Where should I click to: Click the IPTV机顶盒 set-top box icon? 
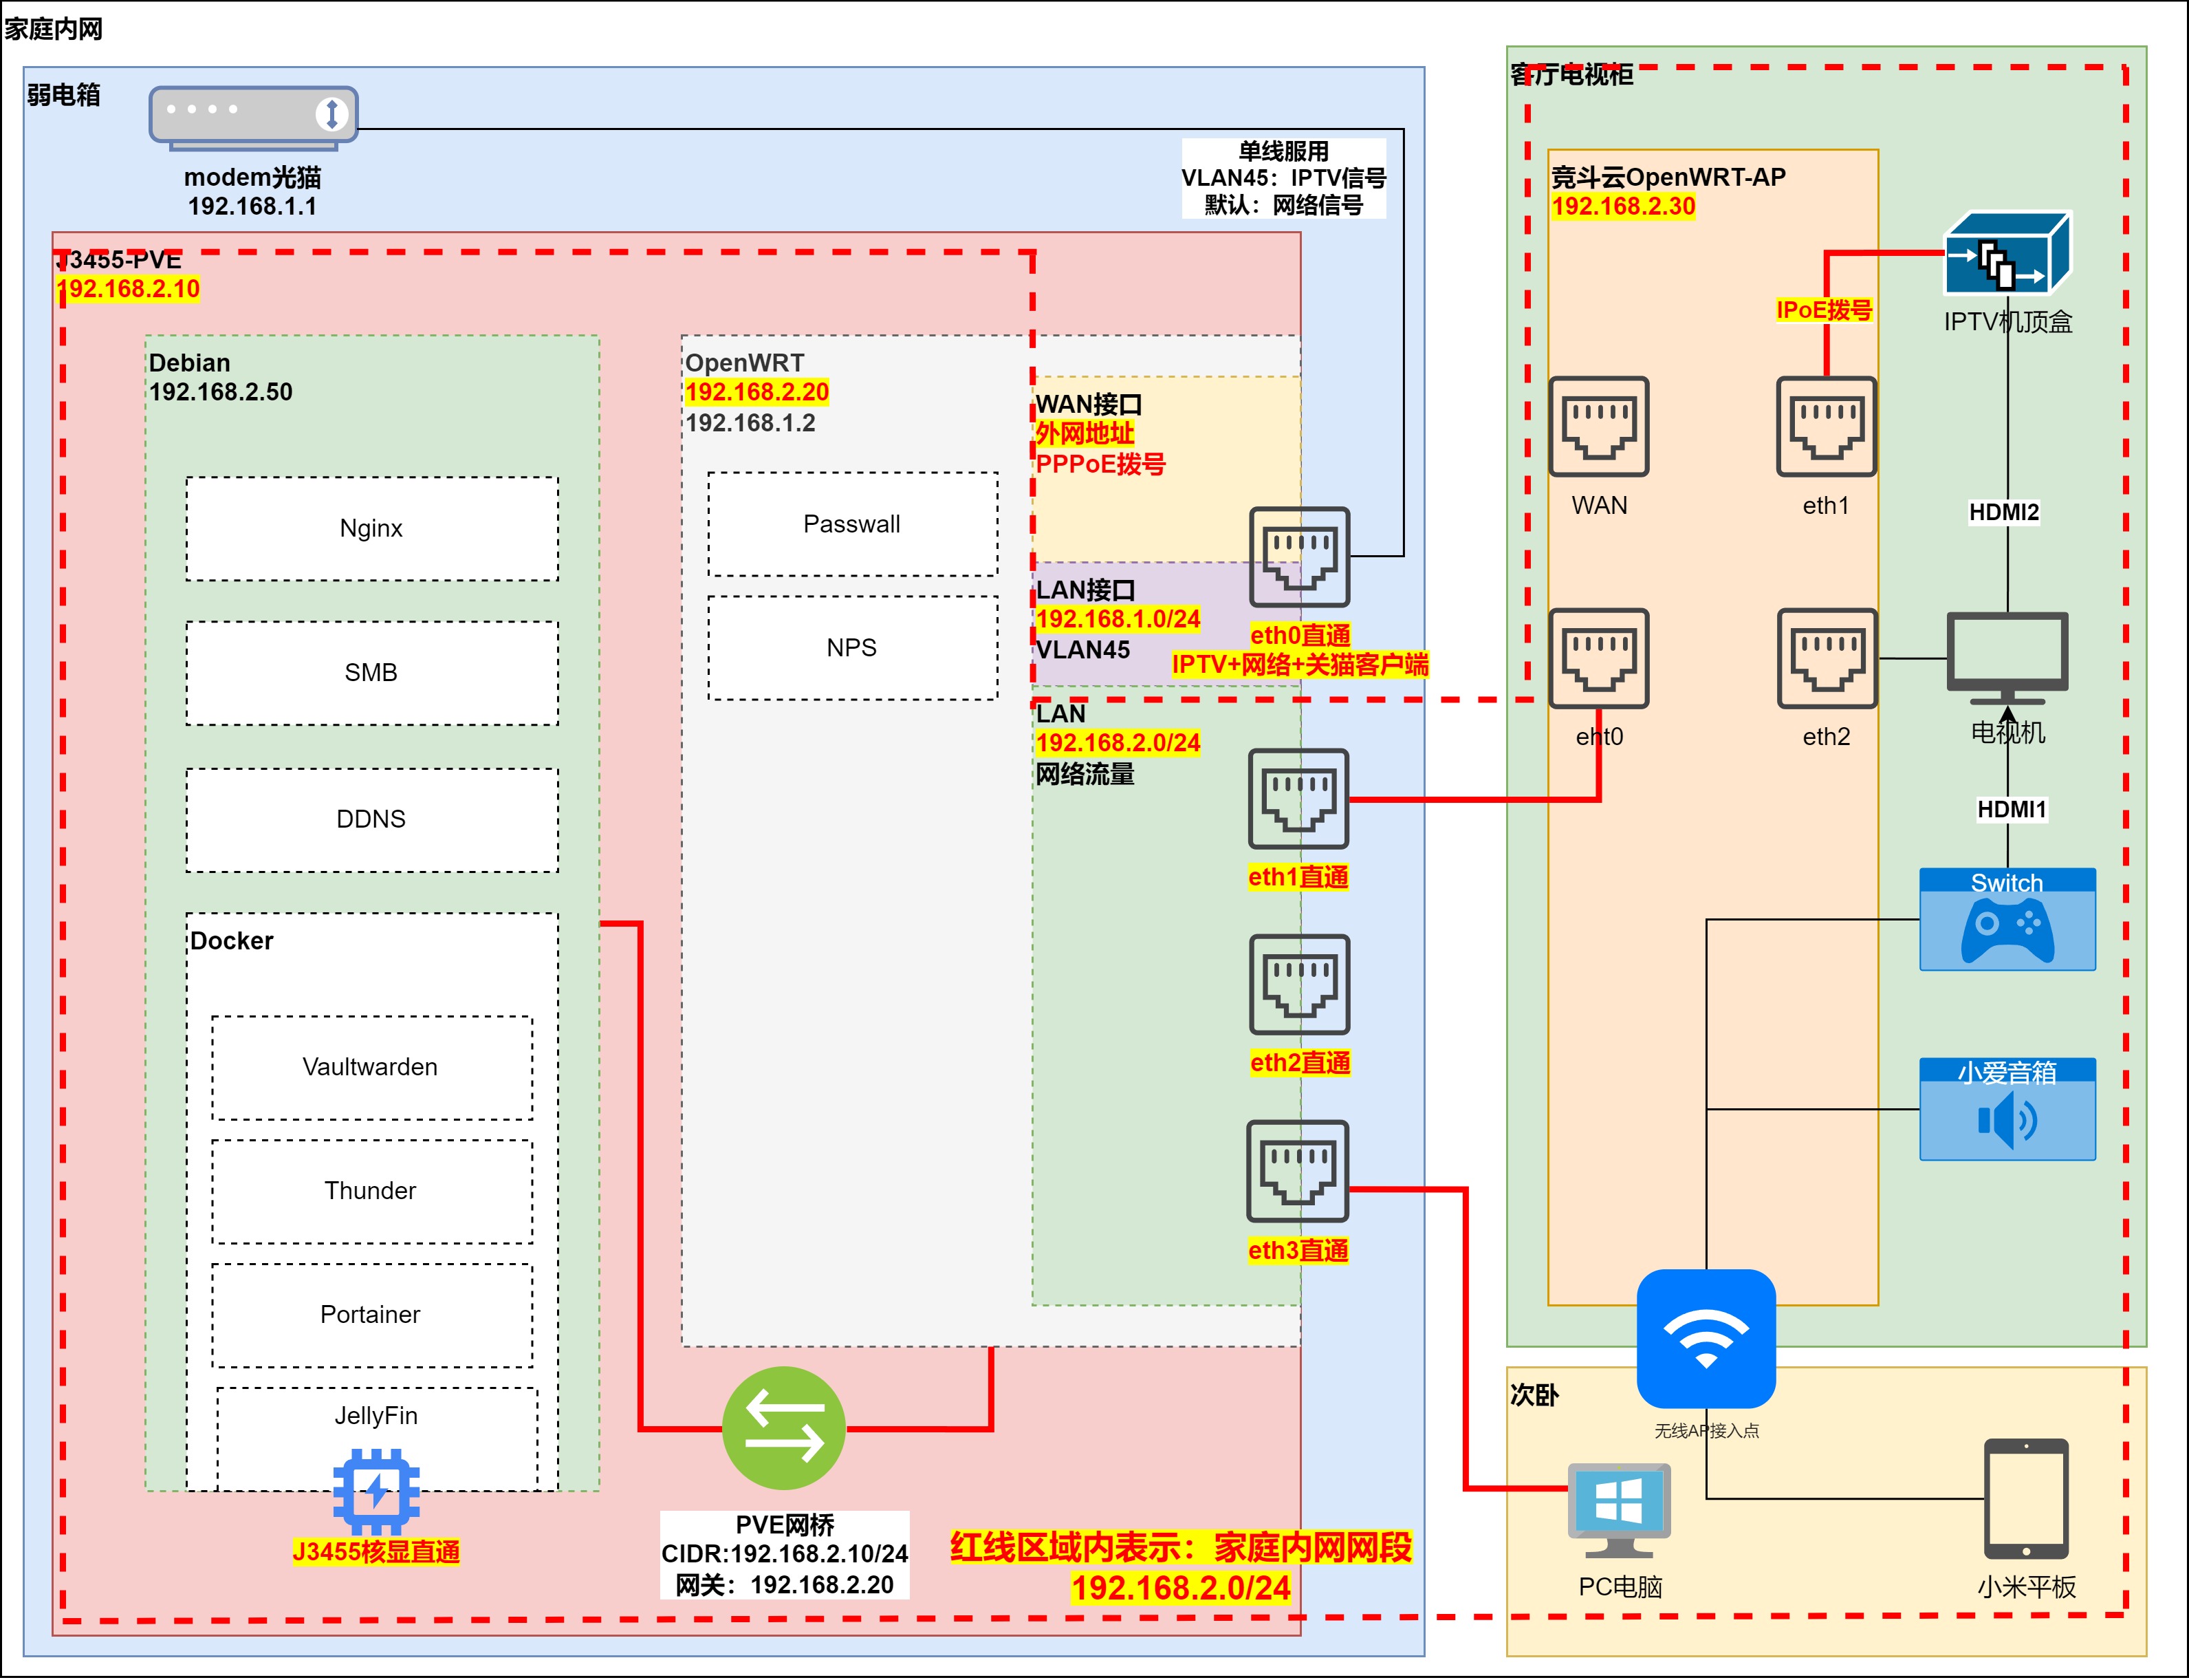coord(2007,253)
